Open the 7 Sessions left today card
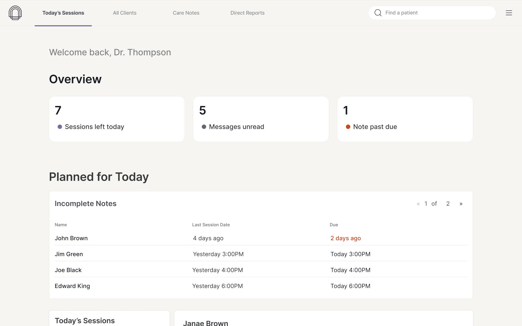 117,119
